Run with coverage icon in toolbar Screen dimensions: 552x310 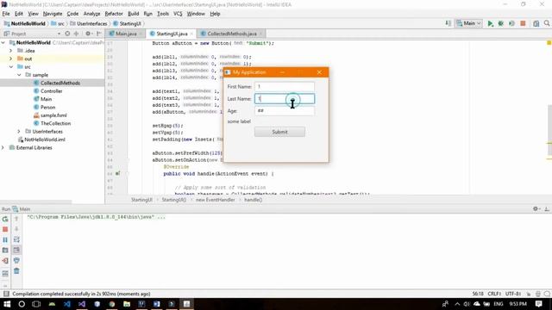coord(511,23)
